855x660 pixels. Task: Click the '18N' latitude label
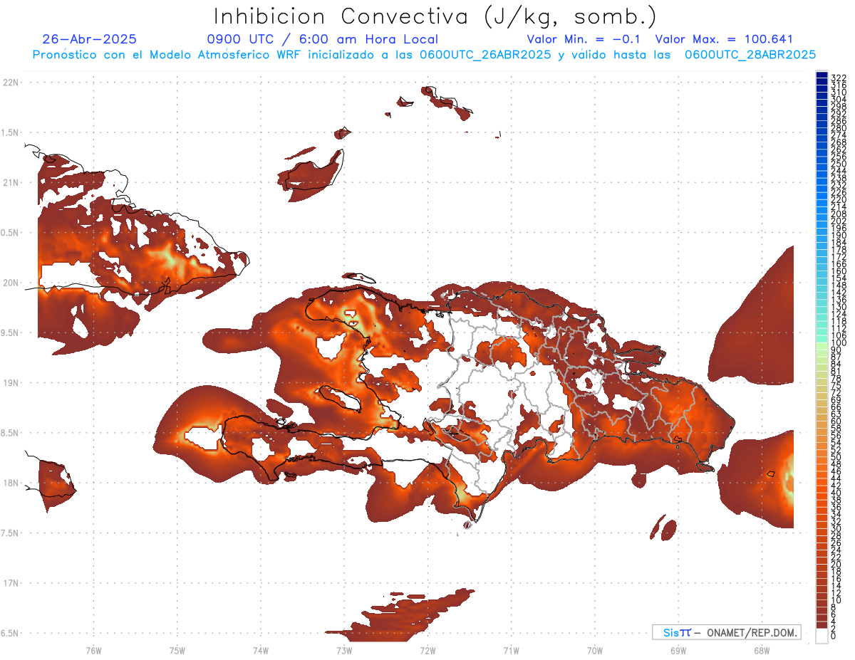11,483
